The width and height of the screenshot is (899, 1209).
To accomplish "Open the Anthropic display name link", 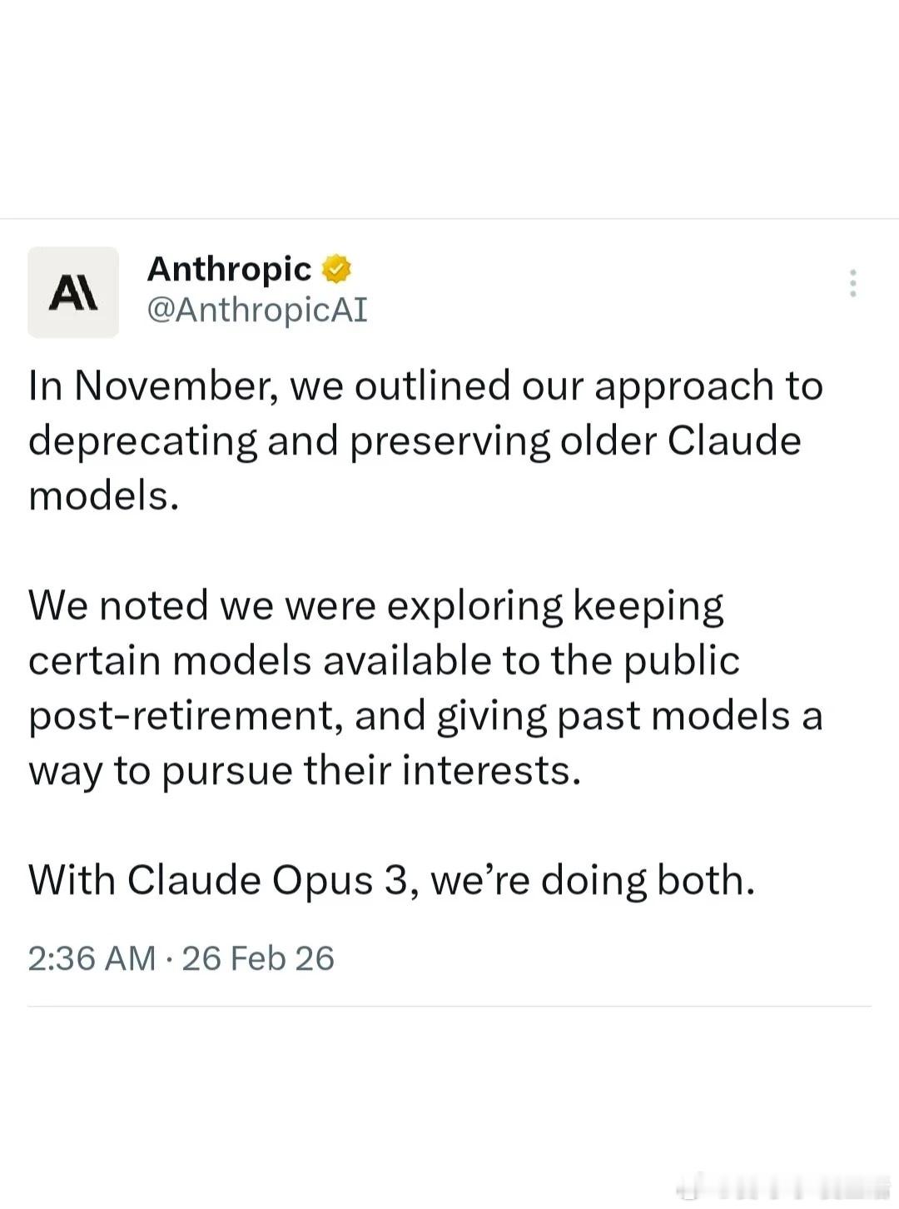I will (x=229, y=269).
